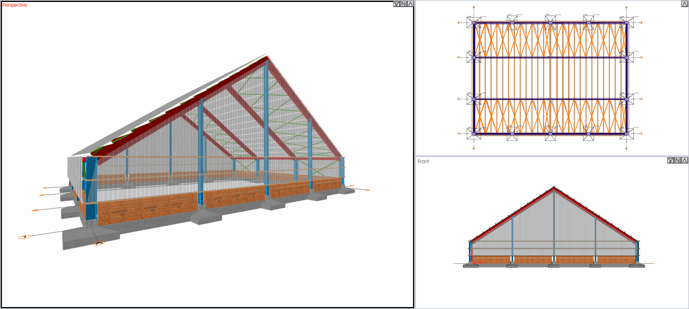
Task: Click the filter icon in Perspective viewport
Action: [x=397, y=4]
